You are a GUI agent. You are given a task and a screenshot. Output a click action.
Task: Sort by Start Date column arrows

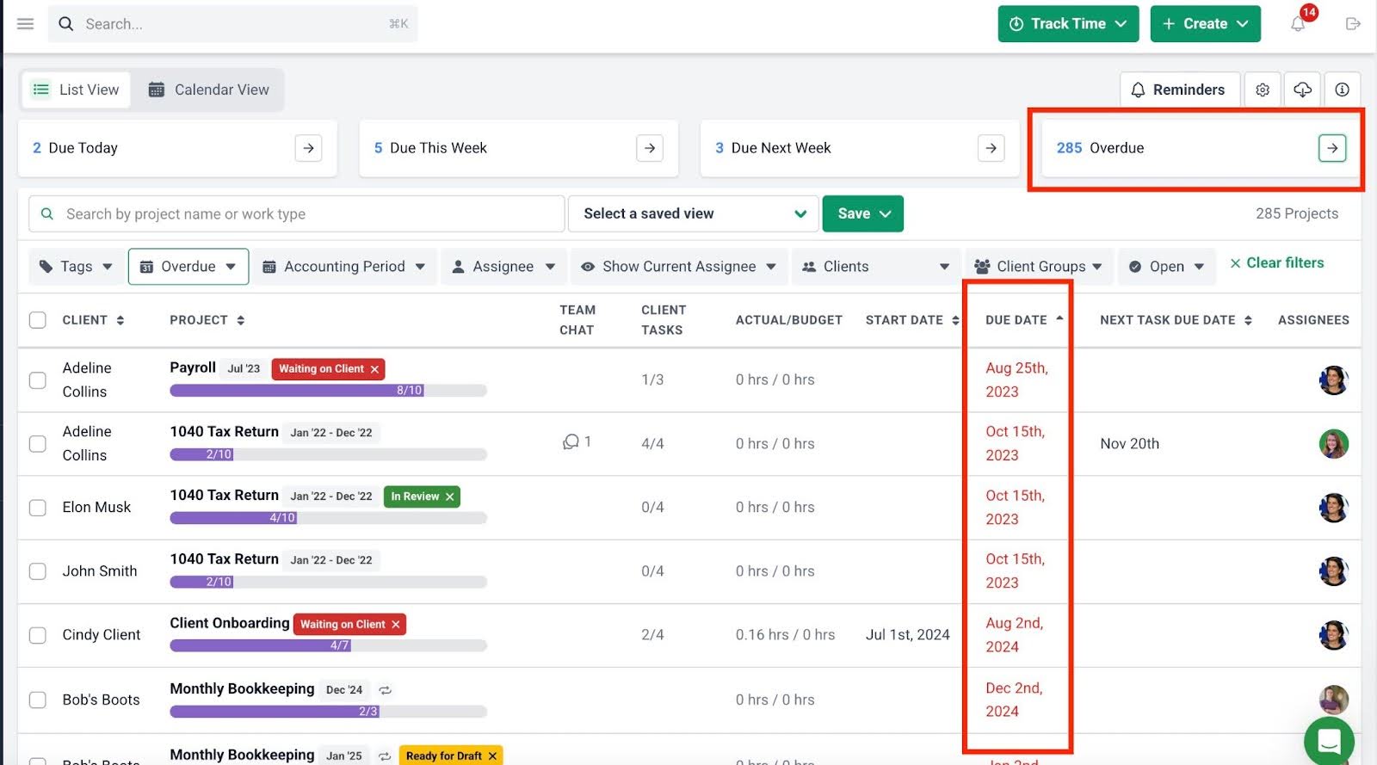955,320
